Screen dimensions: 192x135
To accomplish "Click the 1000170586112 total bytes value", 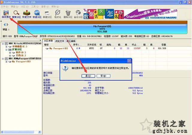I will [x=135, y=88].
